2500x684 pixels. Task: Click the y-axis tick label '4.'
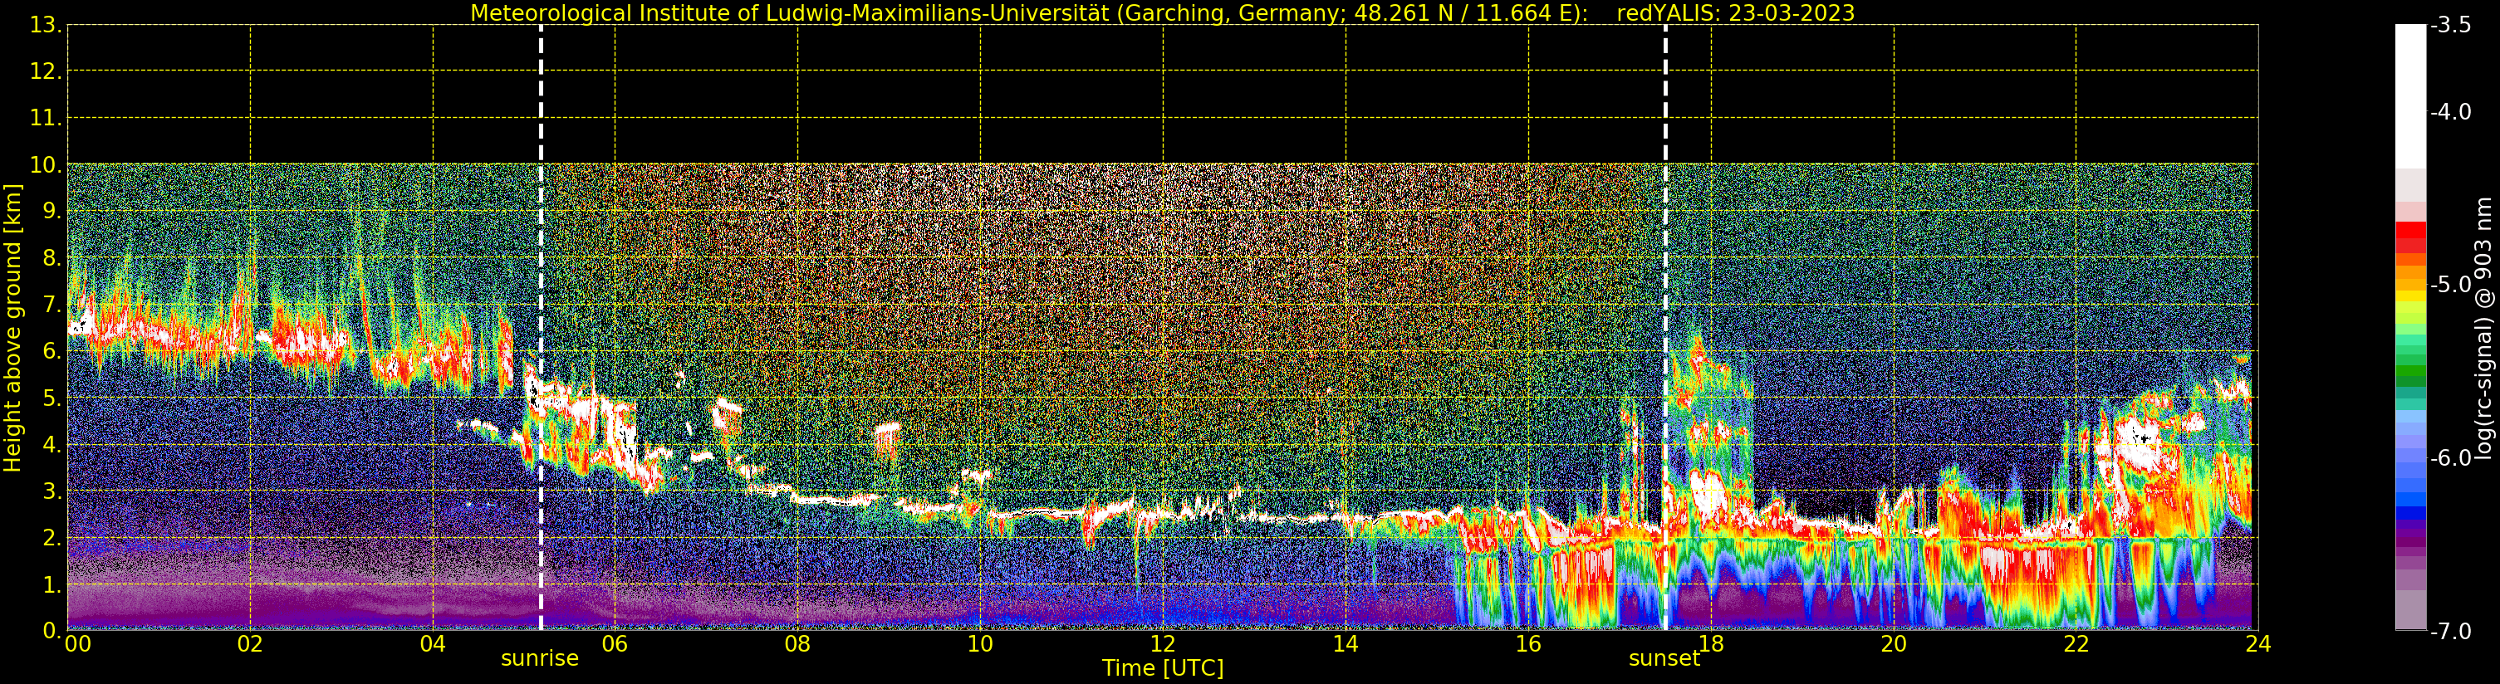coord(52,445)
